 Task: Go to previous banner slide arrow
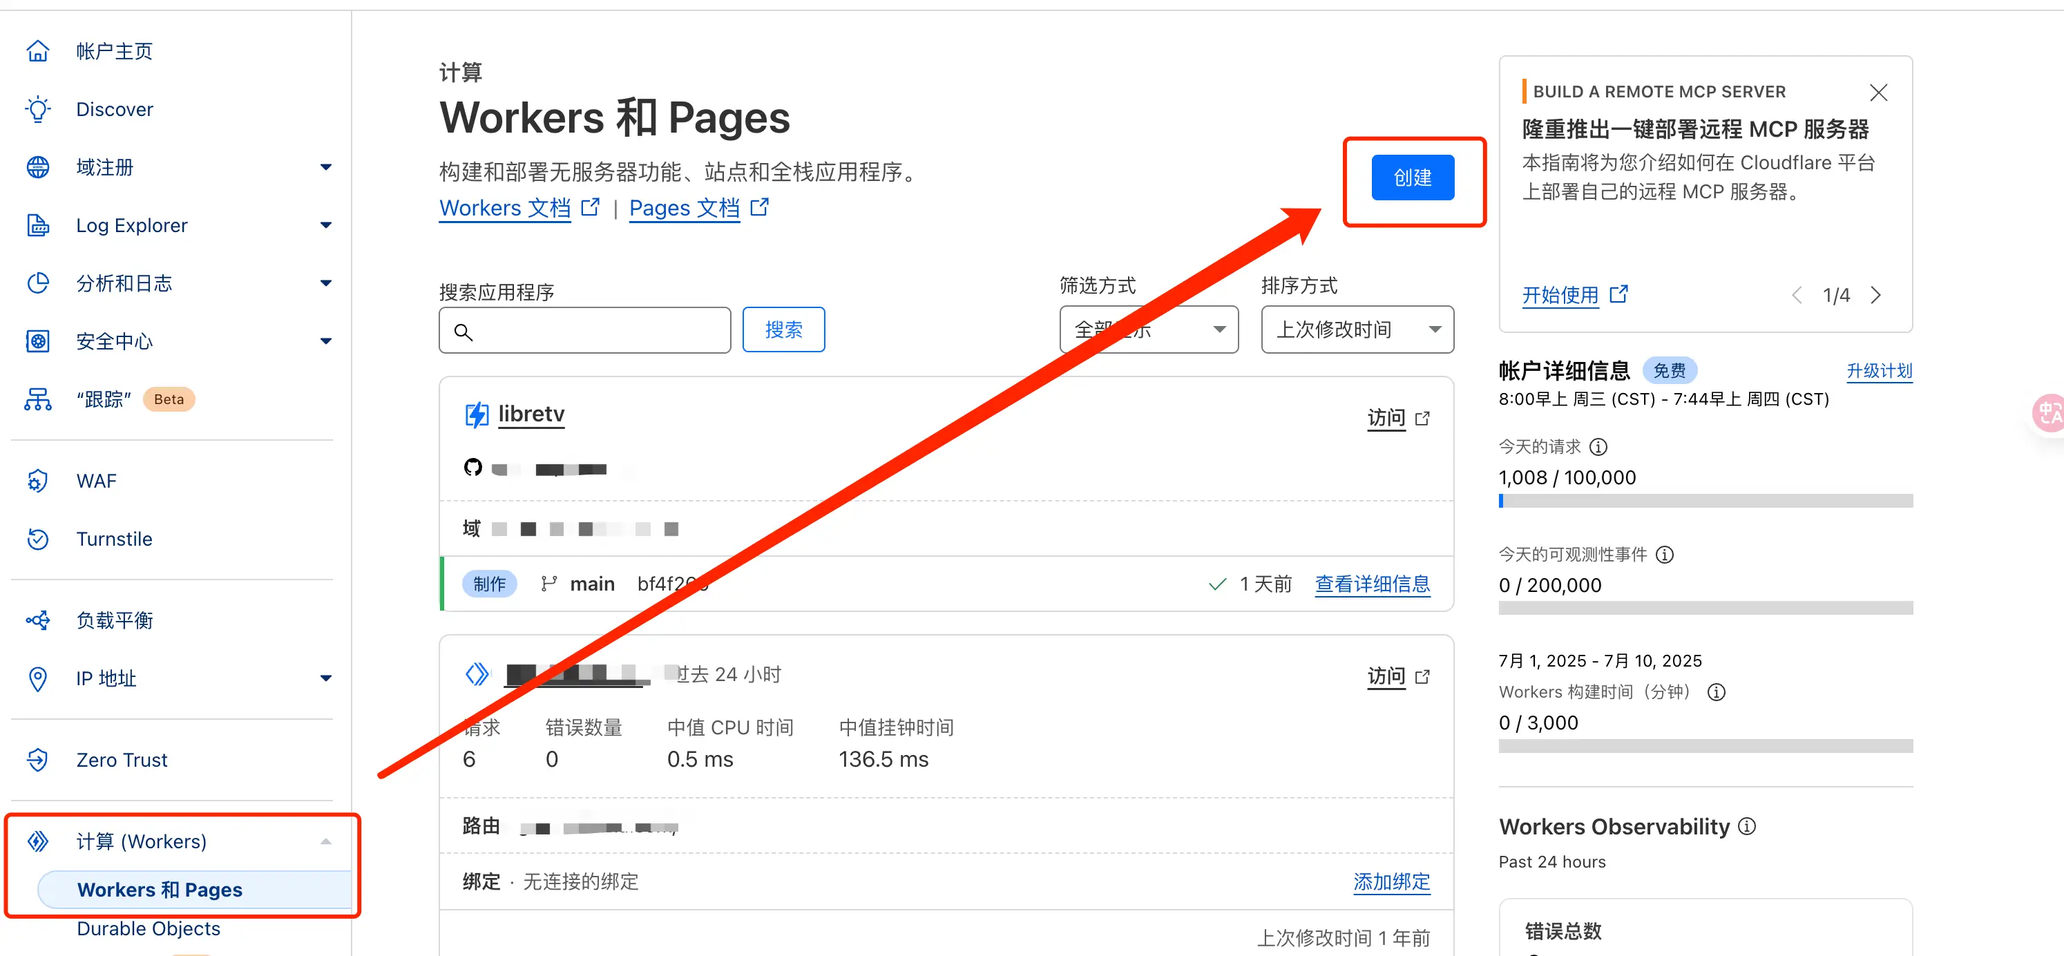[x=1797, y=295]
